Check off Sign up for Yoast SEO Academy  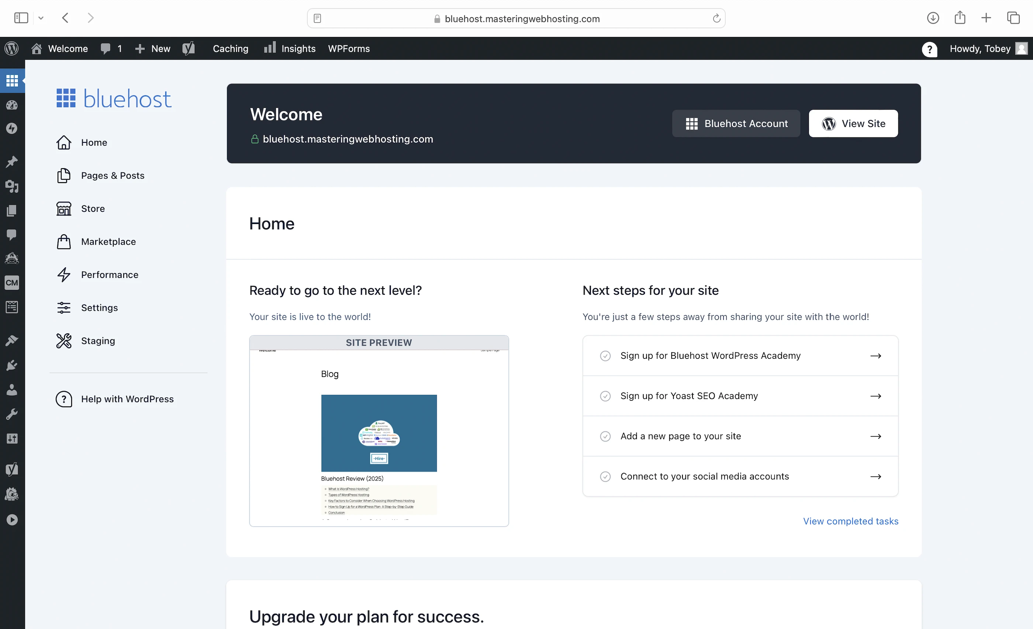[x=605, y=396]
